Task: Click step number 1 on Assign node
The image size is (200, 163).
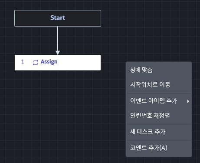Action: 23,62
